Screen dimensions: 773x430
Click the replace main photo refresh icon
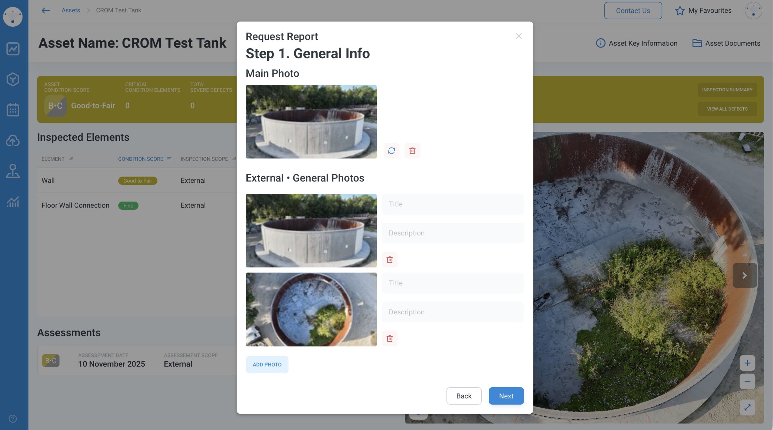[391, 151]
